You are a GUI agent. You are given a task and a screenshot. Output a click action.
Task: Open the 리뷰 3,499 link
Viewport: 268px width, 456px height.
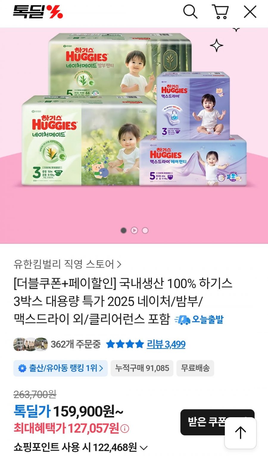(166, 344)
